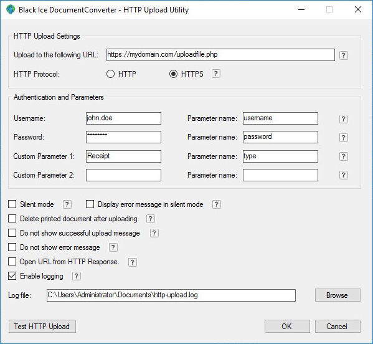Tick Do not show successful upload message
The image size is (373, 344).
click(x=12, y=232)
